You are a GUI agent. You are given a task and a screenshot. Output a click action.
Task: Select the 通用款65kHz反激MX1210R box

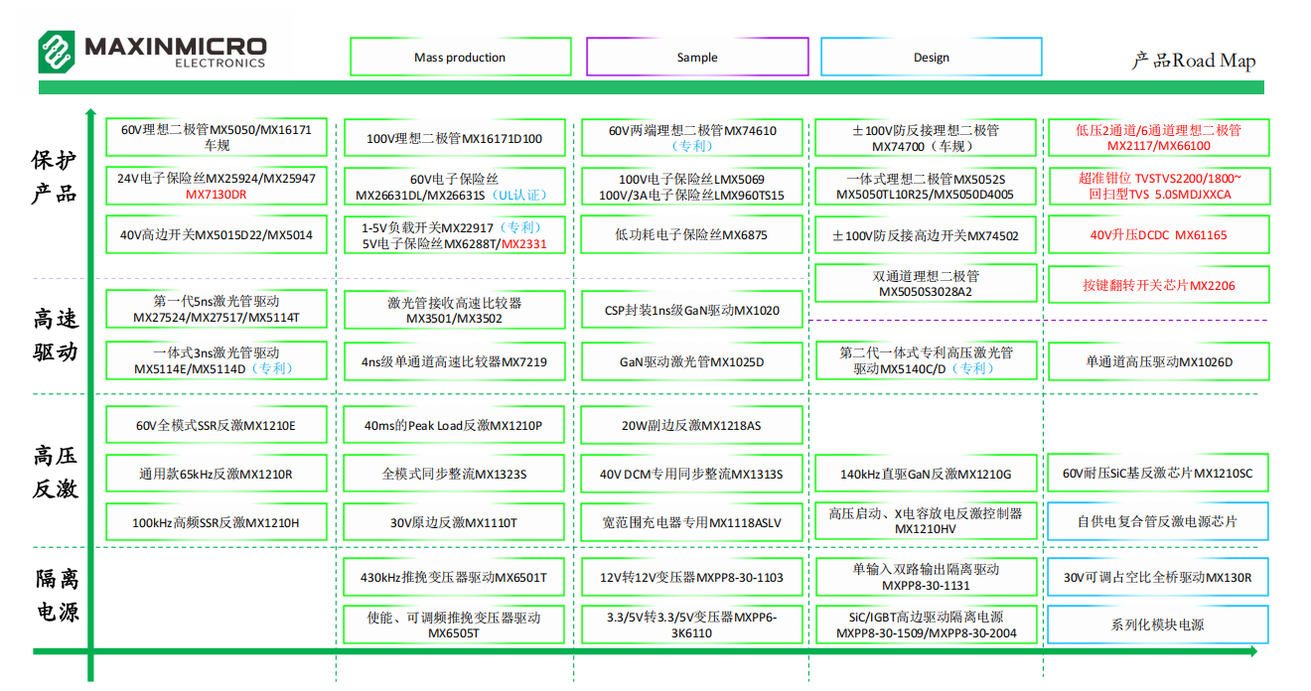click(217, 474)
